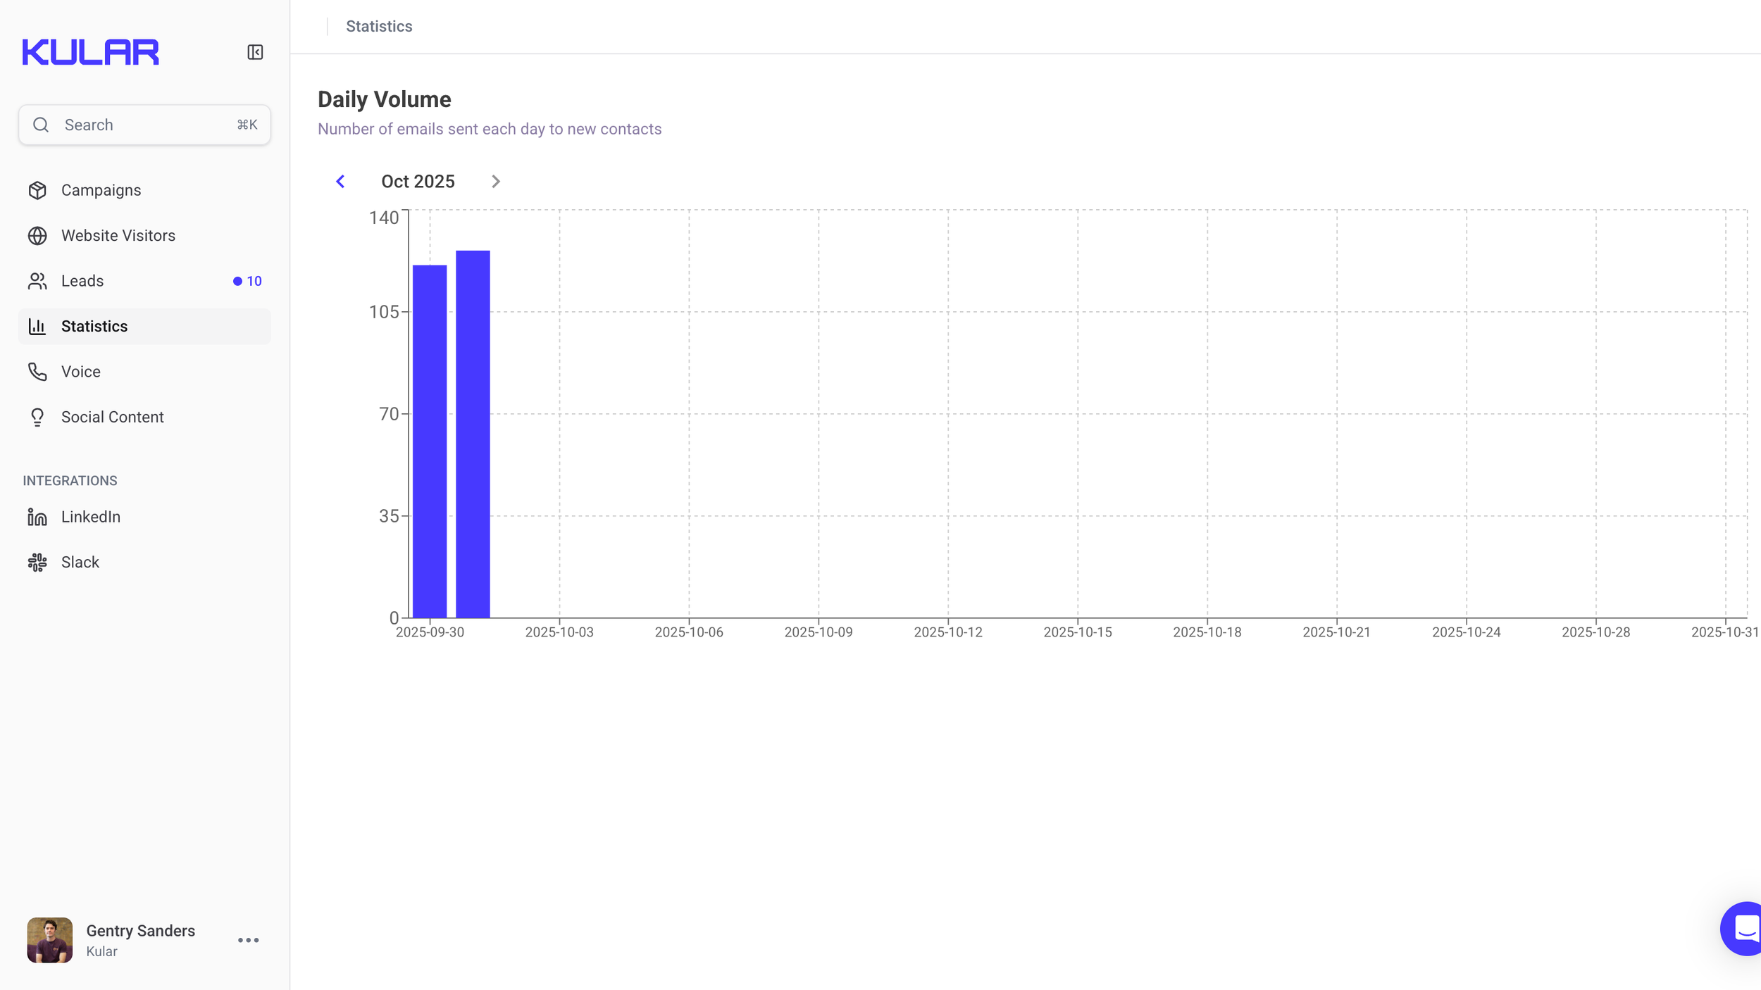Image resolution: width=1761 pixels, height=990 pixels.
Task: Collapse the sidebar panel icon
Action: (x=255, y=52)
